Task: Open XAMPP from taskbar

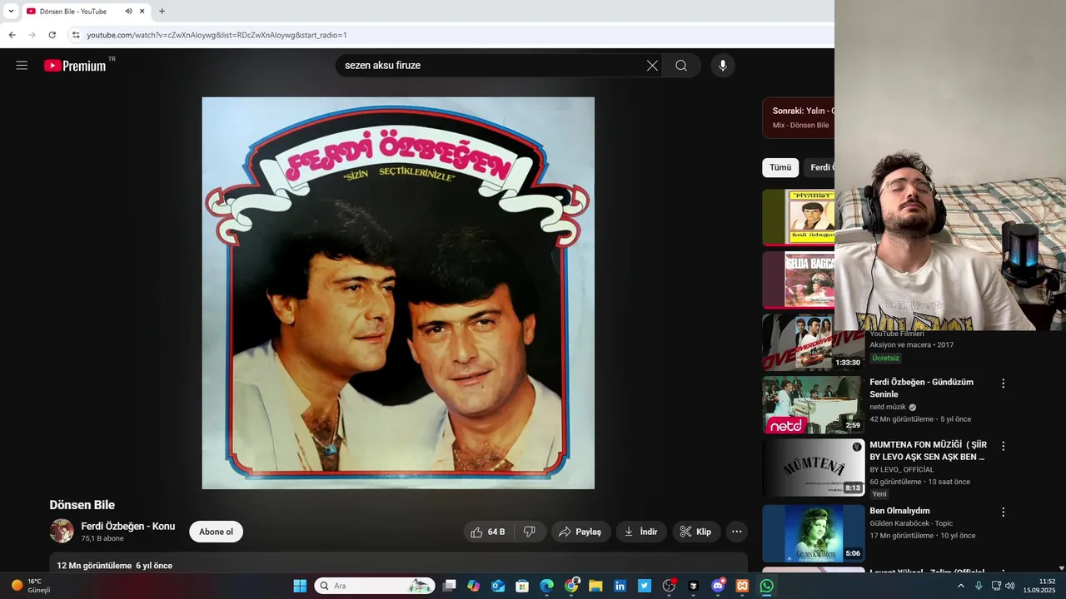Action: pyautogui.click(x=742, y=586)
